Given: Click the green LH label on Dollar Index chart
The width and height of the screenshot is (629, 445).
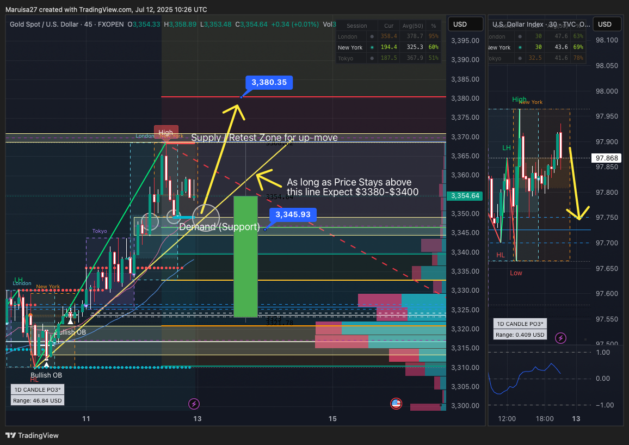Looking at the screenshot, I should pyautogui.click(x=507, y=148).
